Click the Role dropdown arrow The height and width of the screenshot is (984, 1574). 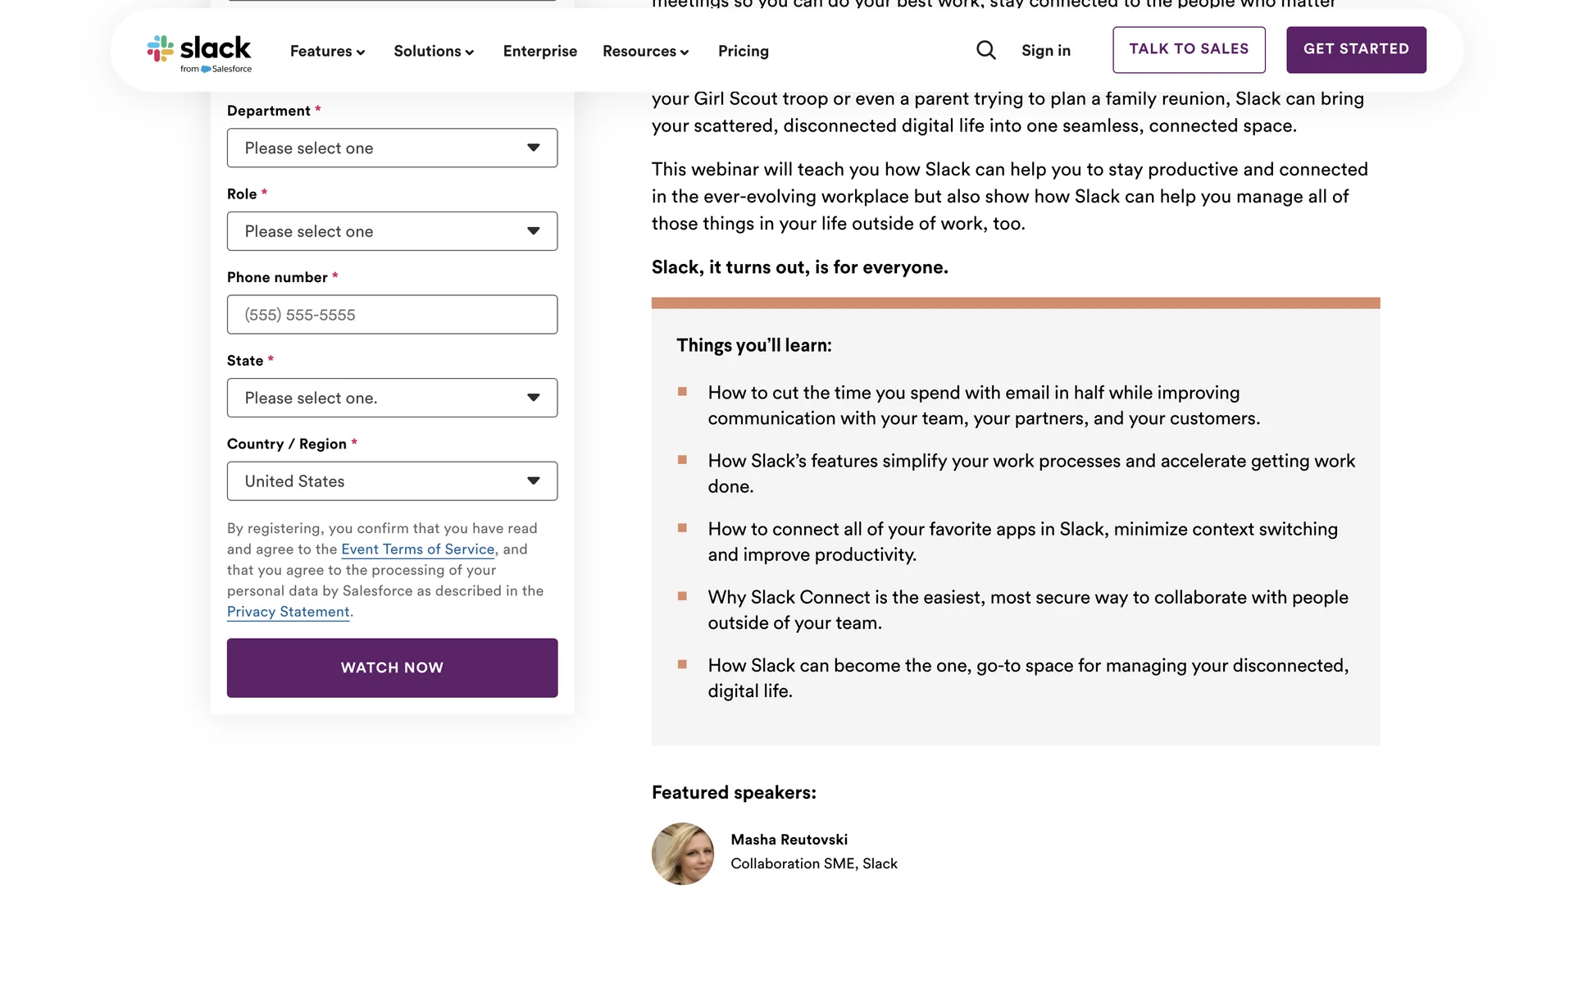pos(534,231)
